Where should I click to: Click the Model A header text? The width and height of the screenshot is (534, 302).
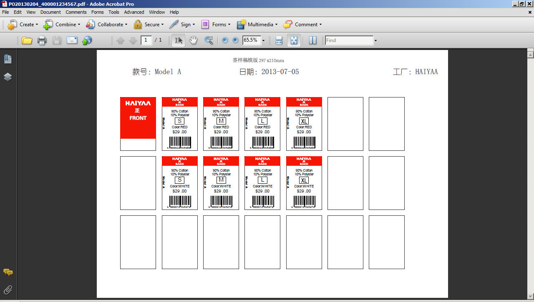click(168, 72)
